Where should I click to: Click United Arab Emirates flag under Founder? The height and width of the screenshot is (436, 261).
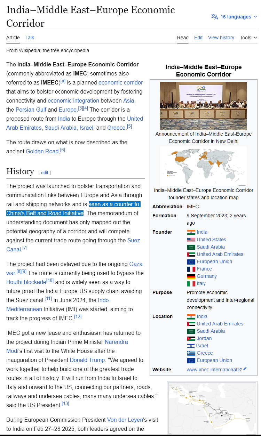191,254
